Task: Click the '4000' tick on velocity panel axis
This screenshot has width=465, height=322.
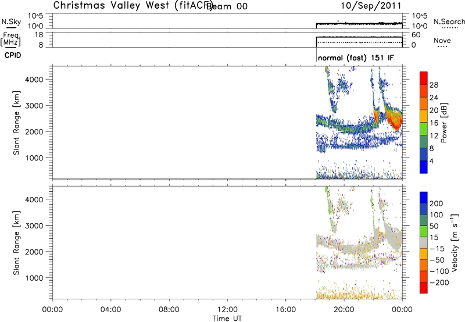Action: pyautogui.click(x=34, y=199)
